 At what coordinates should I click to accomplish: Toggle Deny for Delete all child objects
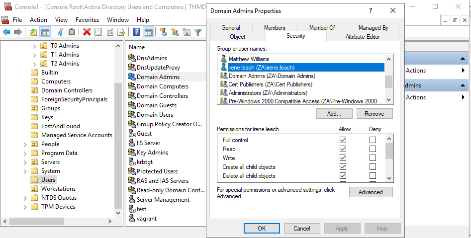373,176
